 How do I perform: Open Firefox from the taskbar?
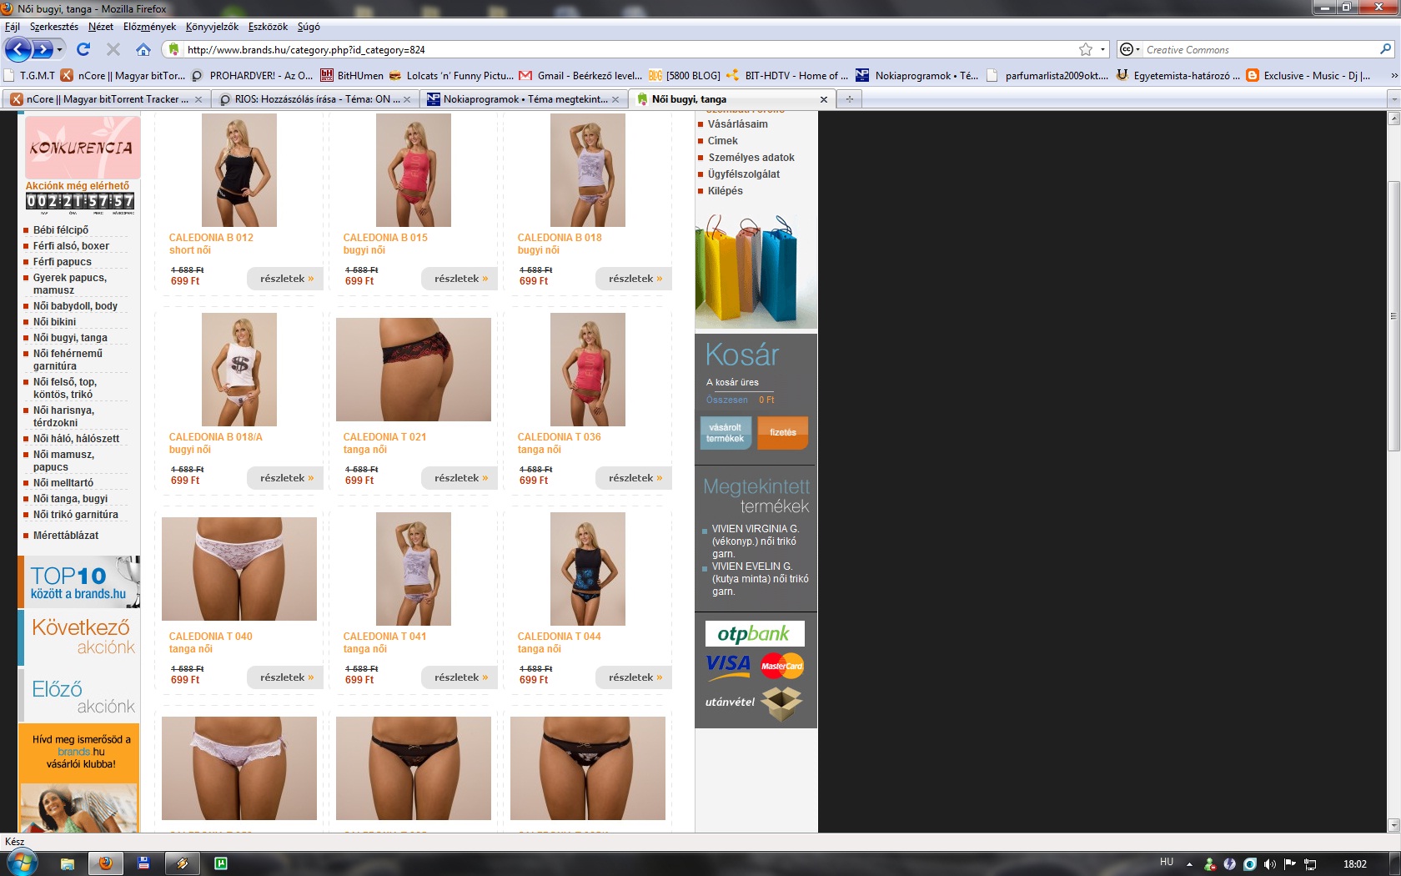(x=106, y=863)
